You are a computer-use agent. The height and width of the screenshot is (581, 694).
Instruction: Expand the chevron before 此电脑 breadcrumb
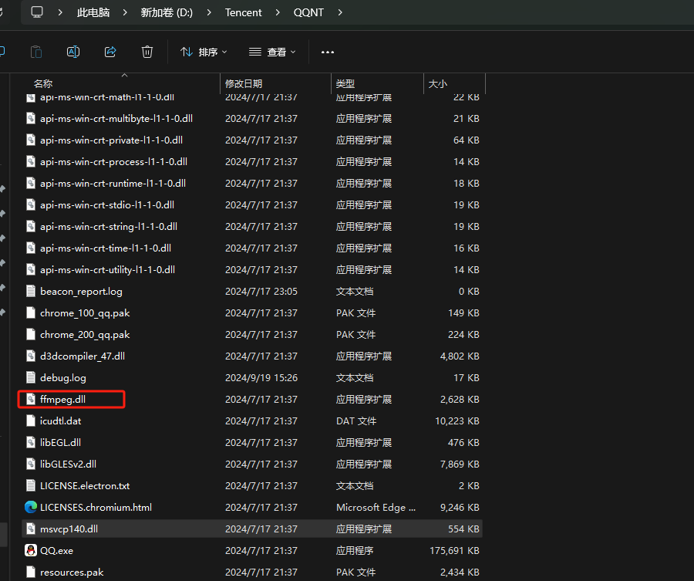coord(60,12)
